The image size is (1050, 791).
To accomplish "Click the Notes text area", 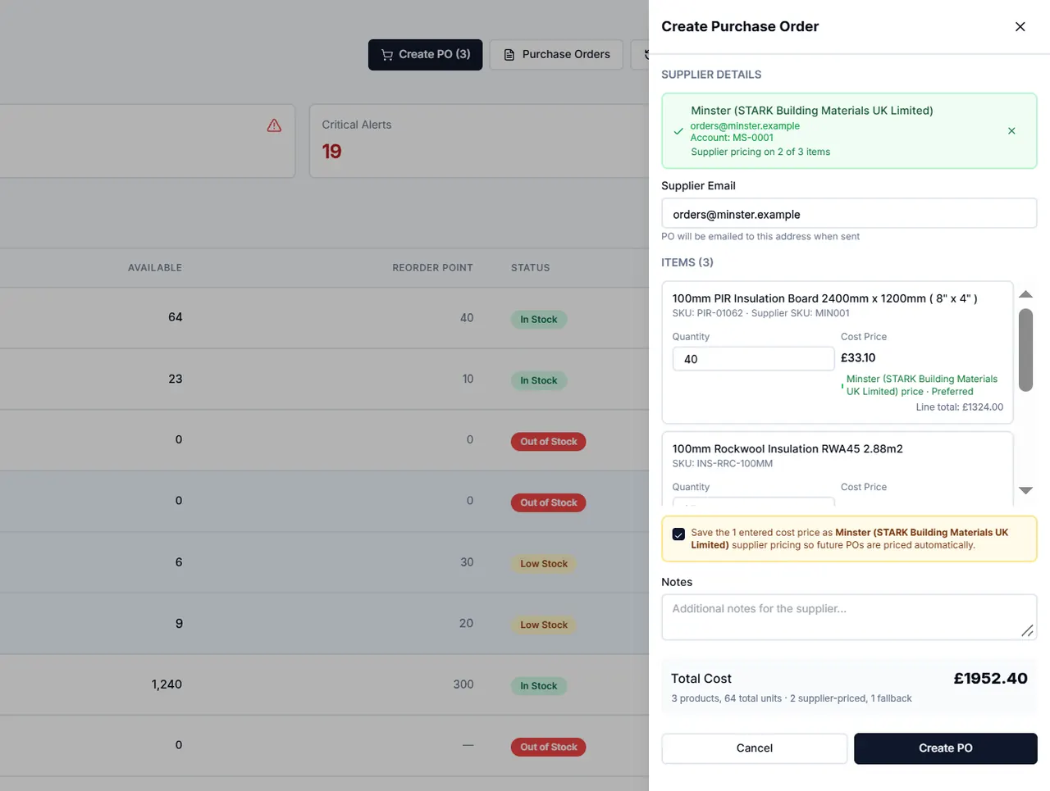I will (849, 617).
